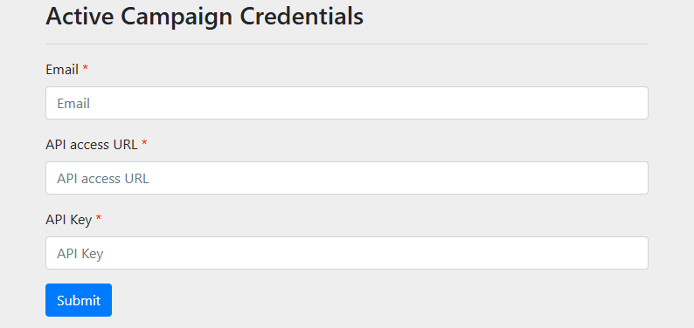Click the API access URL label
This screenshot has width=694, height=328.
coord(92,144)
